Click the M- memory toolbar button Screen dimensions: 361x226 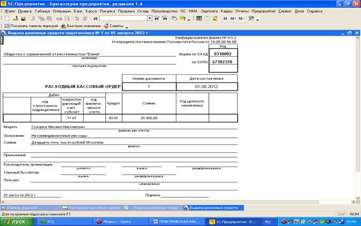point(241,18)
